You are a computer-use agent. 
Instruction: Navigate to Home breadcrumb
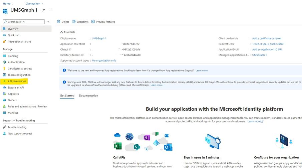coord(6,4)
